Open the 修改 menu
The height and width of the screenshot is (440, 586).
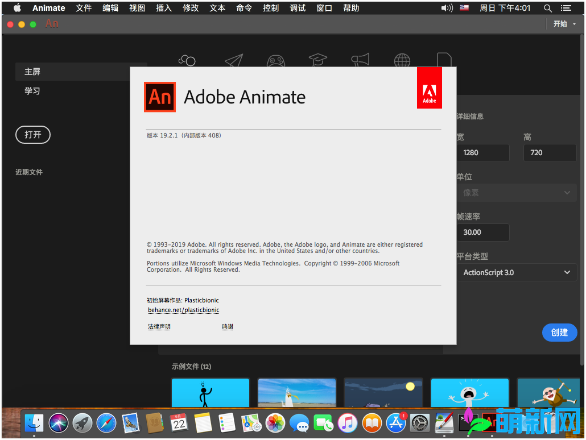[x=191, y=8]
